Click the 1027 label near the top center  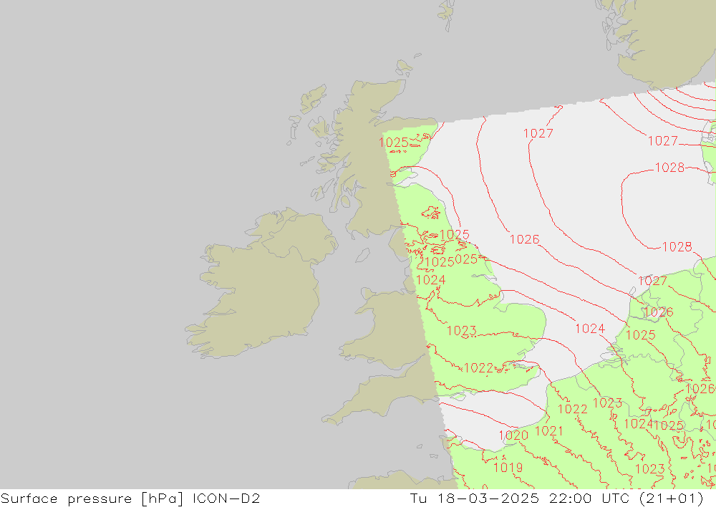point(538,133)
